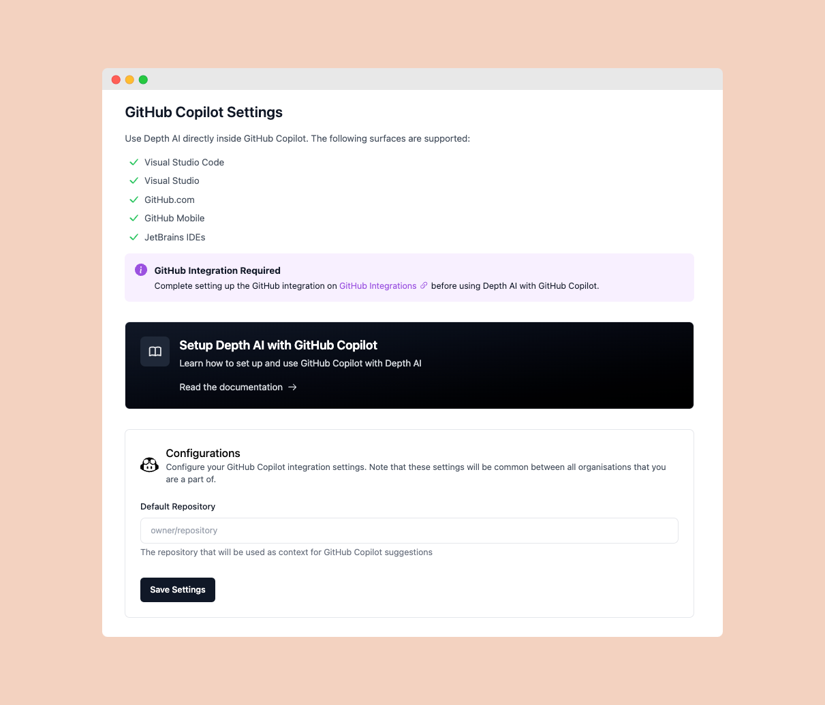Click the checkmark next to GitHub Mobile
This screenshot has width=825, height=705.
click(x=134, y=218)
